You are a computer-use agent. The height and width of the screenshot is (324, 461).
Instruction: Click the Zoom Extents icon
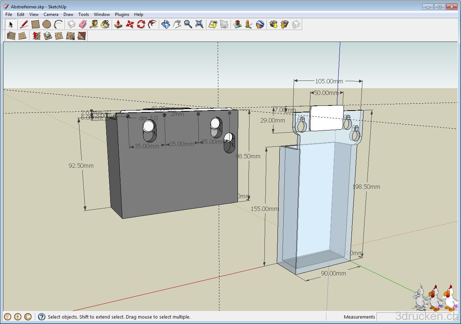pyautogui.click(x=199, y=24)
